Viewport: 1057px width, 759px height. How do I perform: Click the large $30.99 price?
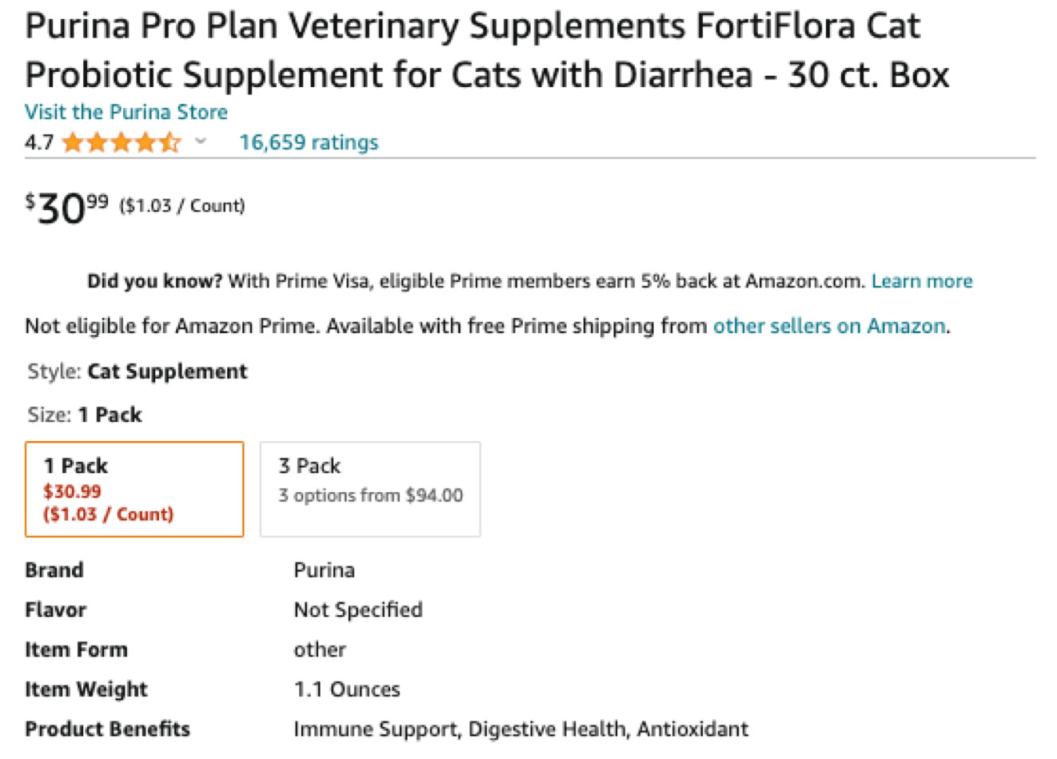(67, 208)
